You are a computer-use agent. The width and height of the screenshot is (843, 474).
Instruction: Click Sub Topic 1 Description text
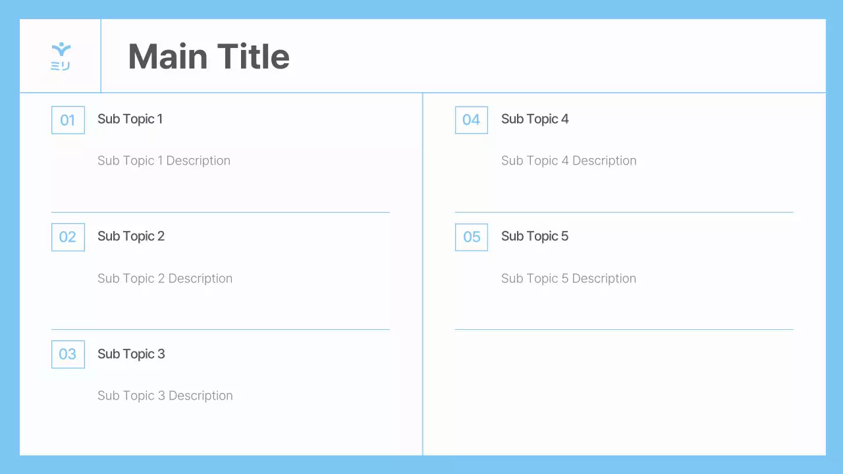pyautogui.click(x=164, y=161)
